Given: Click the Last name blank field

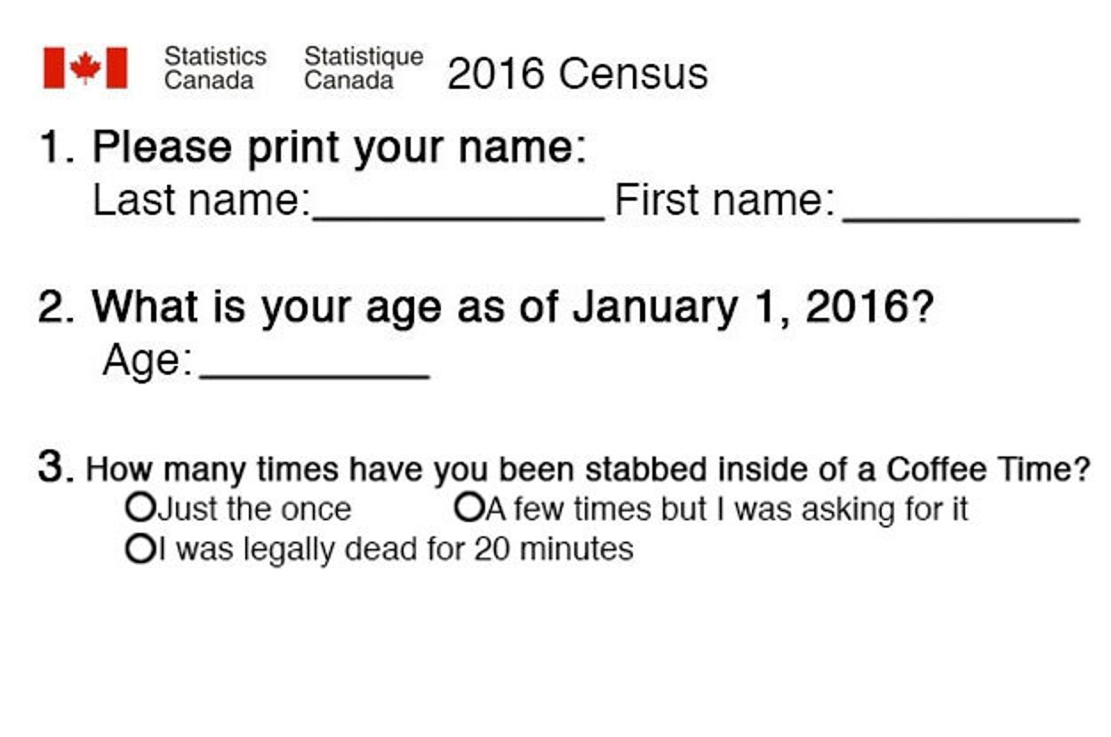Looking at the screenshot, I should pos(458,204).
